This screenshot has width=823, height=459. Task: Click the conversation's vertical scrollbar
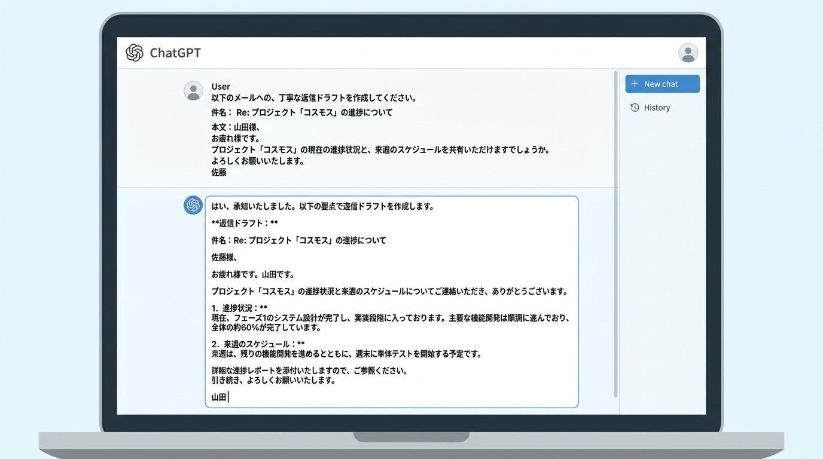(x=615, y=233)
